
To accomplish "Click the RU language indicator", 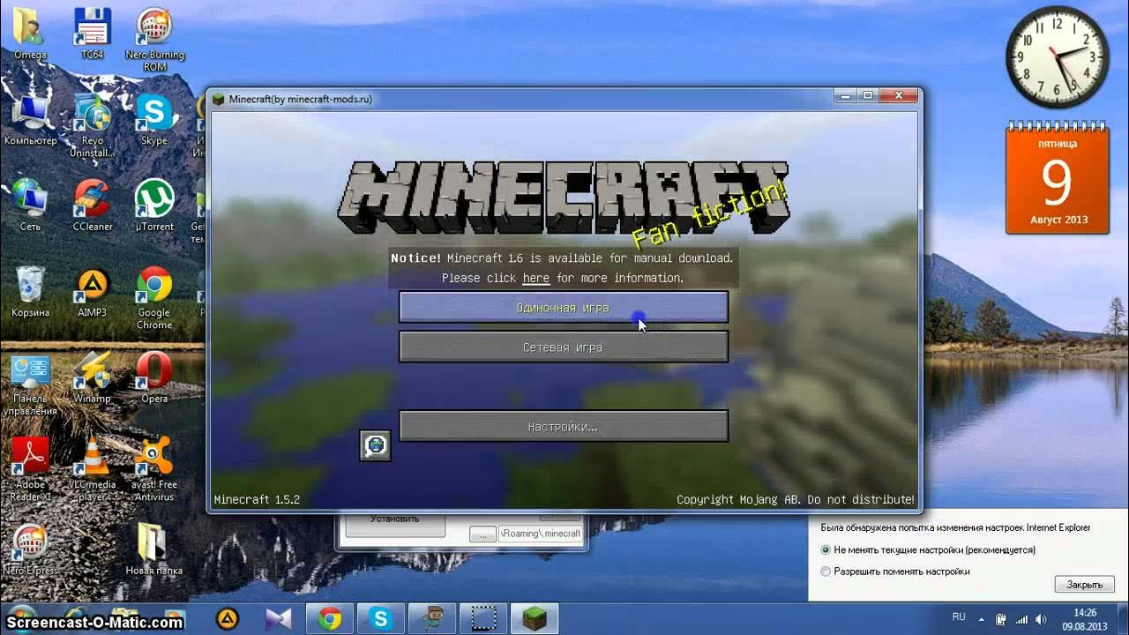I will pos(959,618).
